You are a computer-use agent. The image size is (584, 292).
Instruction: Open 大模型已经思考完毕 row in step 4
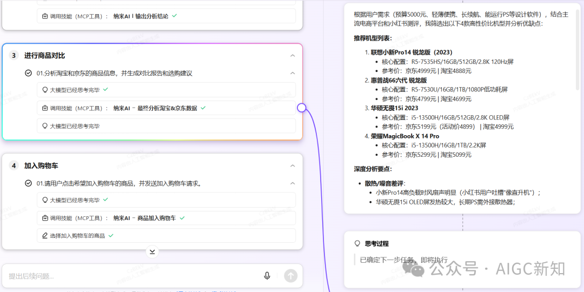(x=166, y=200)
